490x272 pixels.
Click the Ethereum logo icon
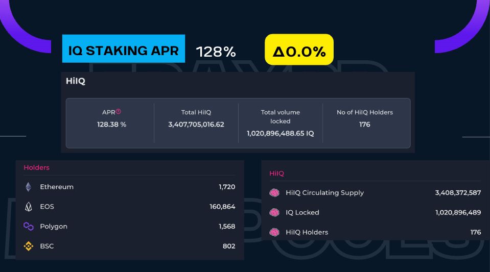[x=29, y=187]
